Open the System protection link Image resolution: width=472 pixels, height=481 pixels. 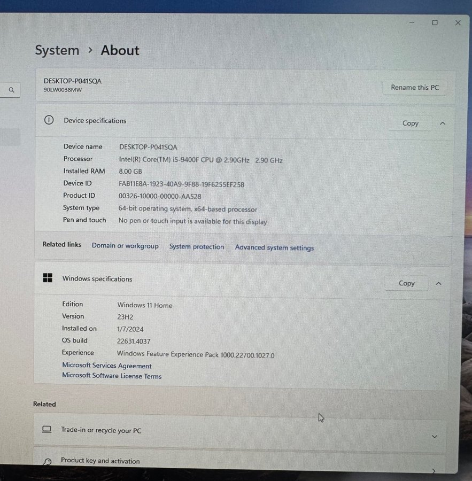(x=197, y=247)
